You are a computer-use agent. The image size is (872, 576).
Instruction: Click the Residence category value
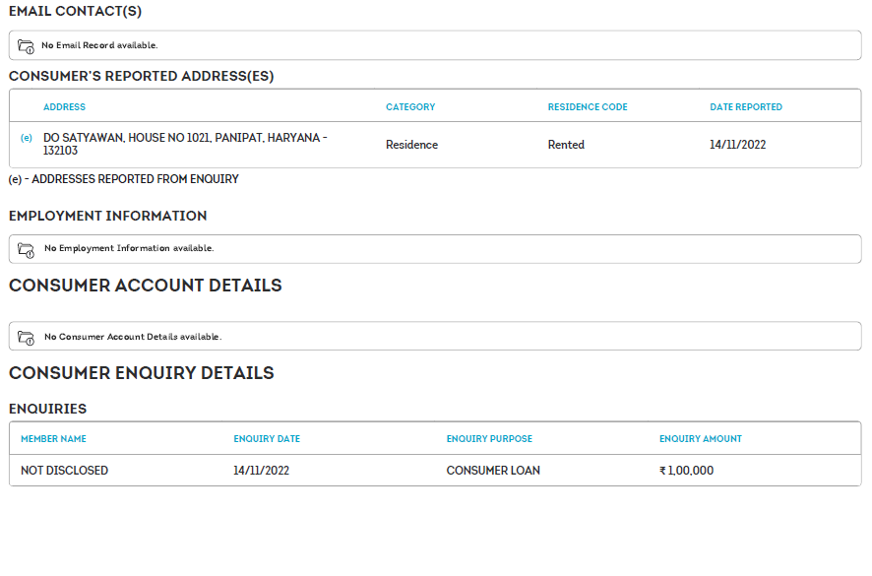[411, 145]
